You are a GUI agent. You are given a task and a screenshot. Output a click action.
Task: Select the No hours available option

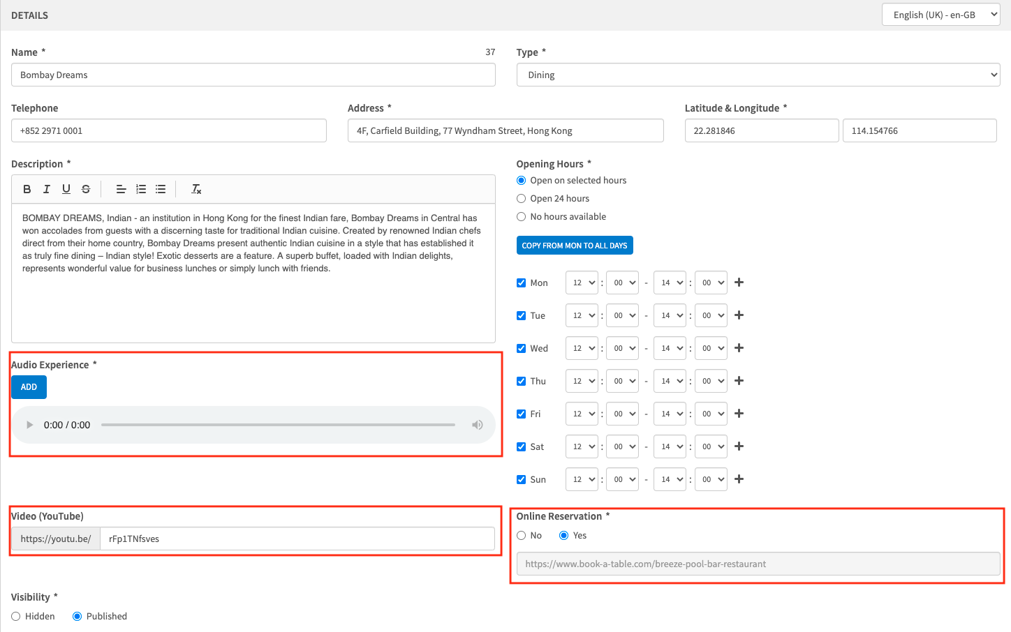click(x=521, y=217)
